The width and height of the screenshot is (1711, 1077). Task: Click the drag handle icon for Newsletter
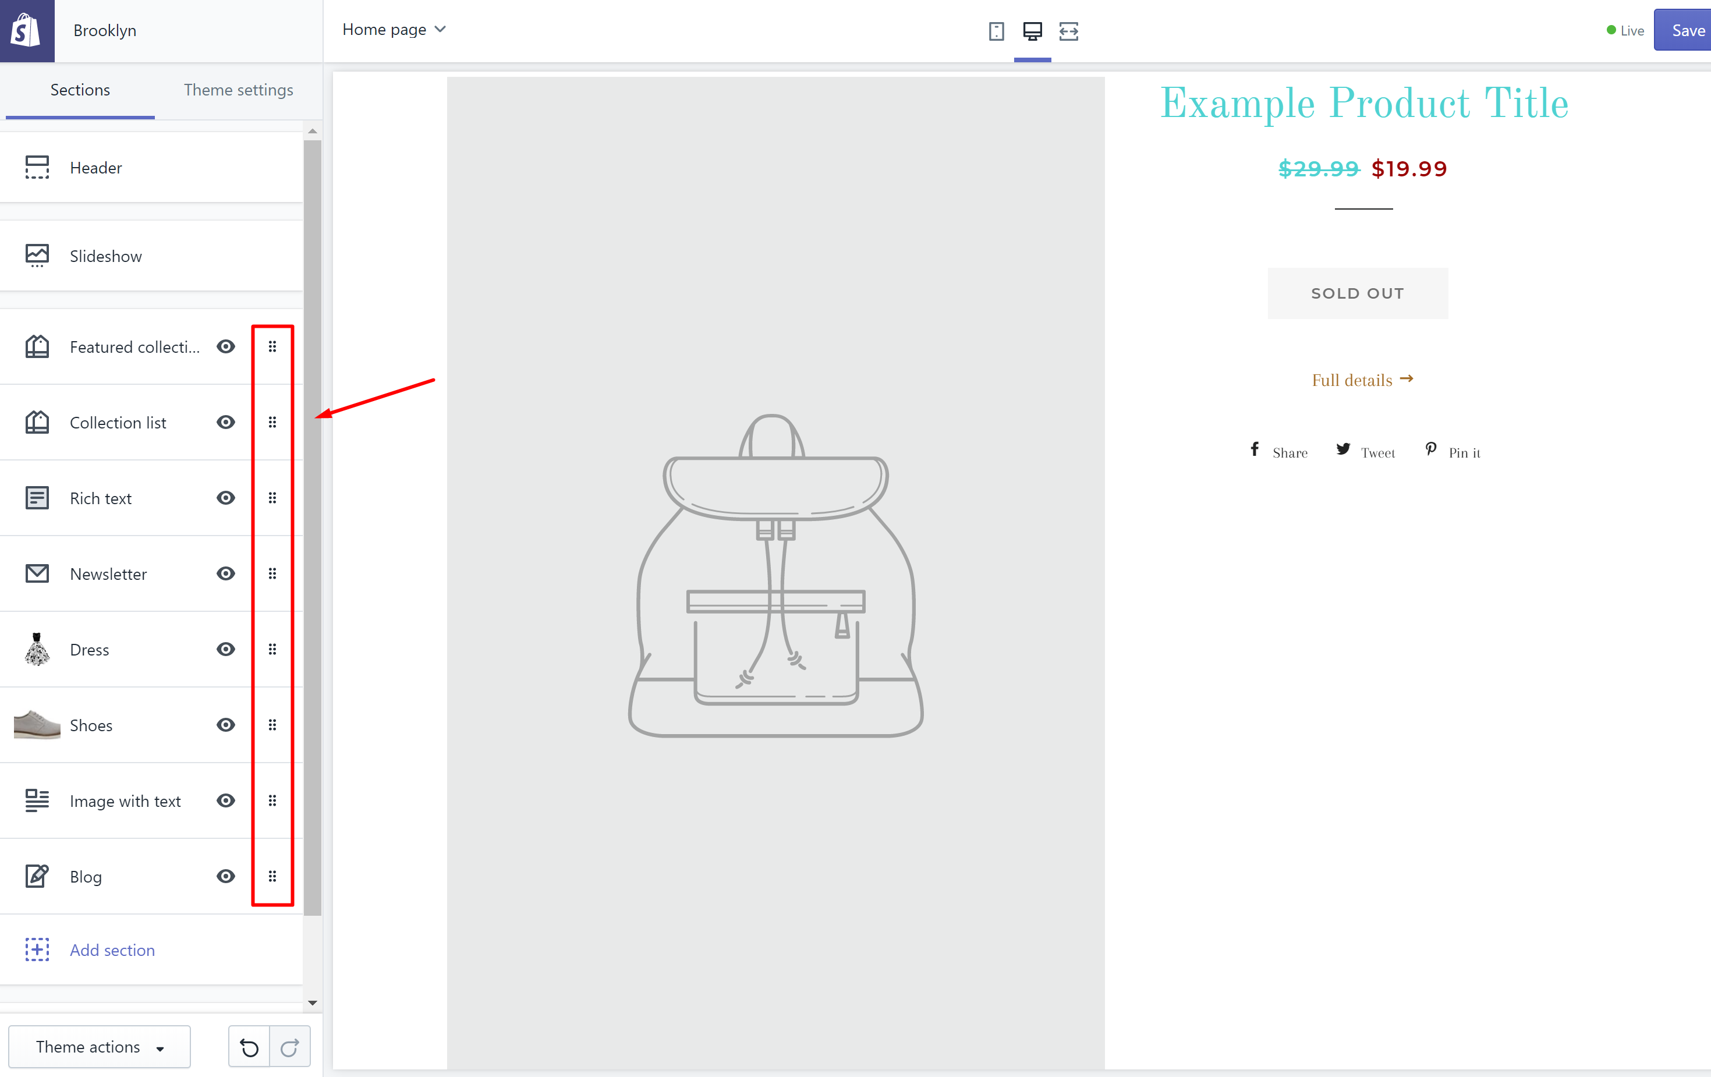point(273,573)
